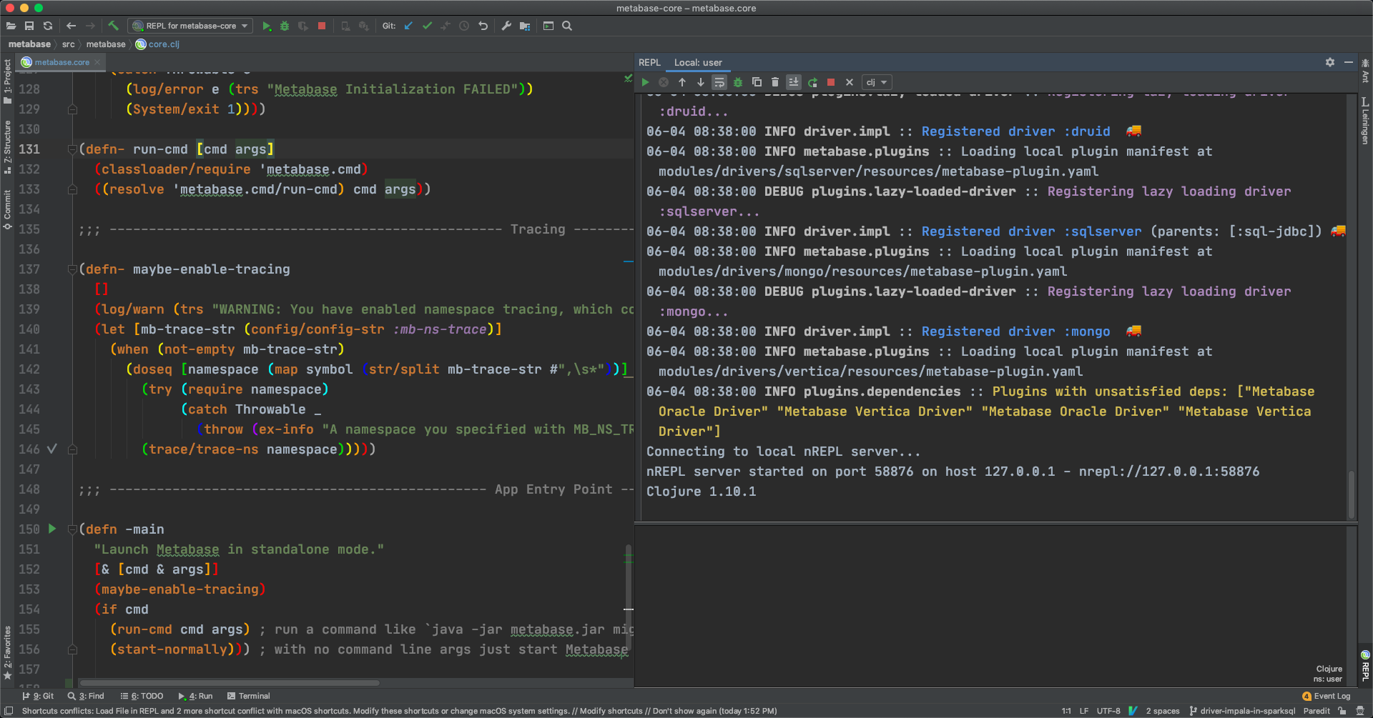Viewport: 1373px width, 718px height.
Task: Disconnect REPL using the X icon
Action: [850, 82]
